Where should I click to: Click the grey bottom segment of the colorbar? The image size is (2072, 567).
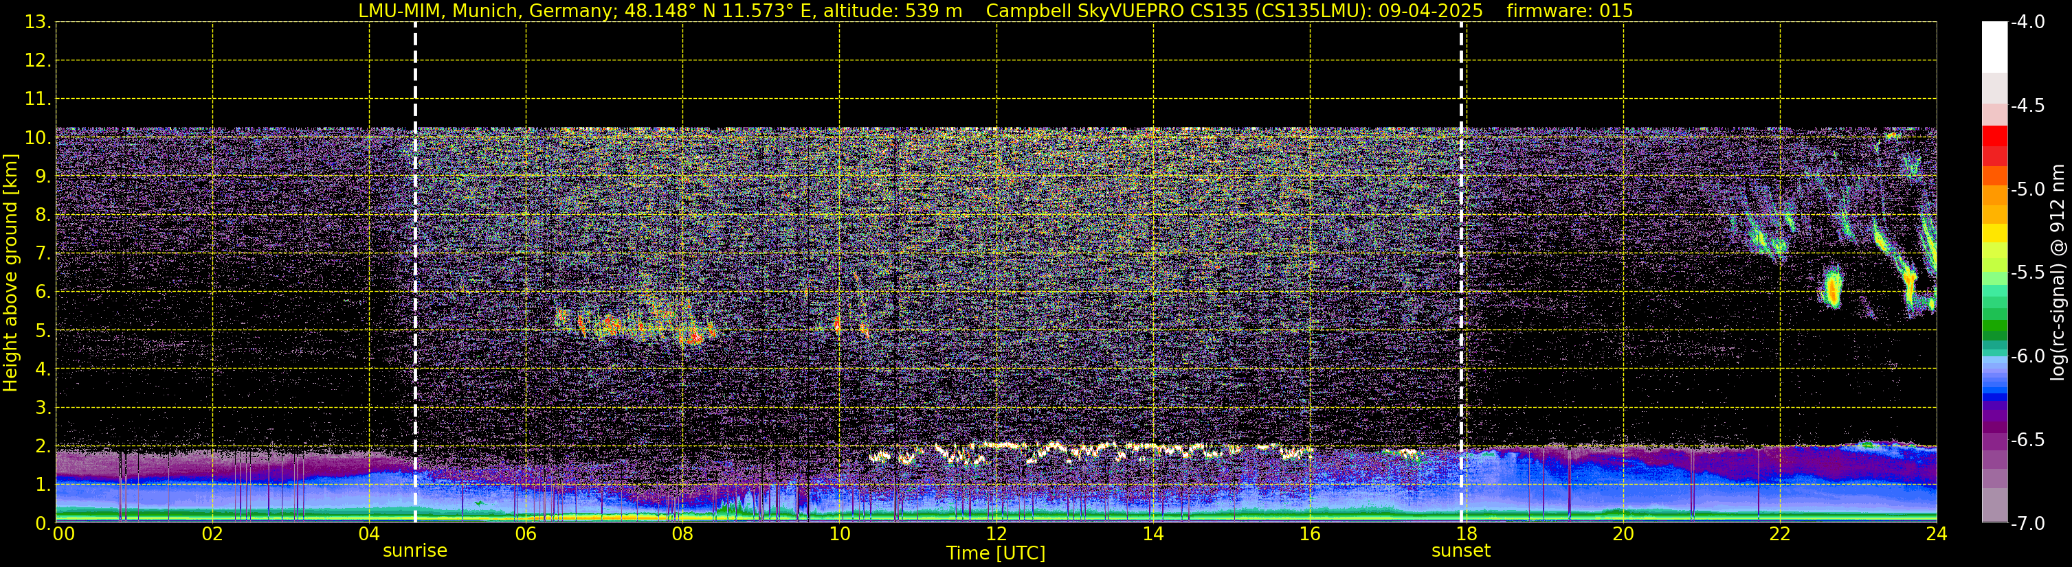[x=1995, y=505]
